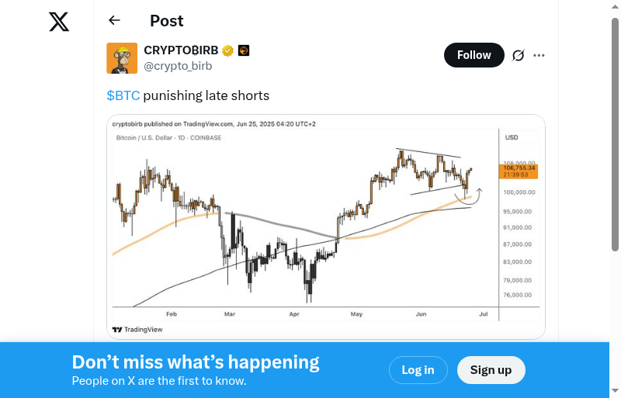The width and height of the screenshot is (621, 398).
Task: Click the CRYPTOBIRB display name
Action: click(x=181, y=50)
